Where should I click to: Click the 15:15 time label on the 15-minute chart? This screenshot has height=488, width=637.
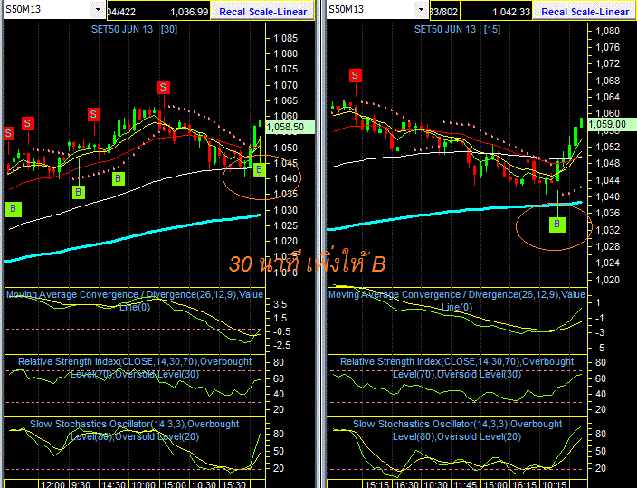point(376,484)
